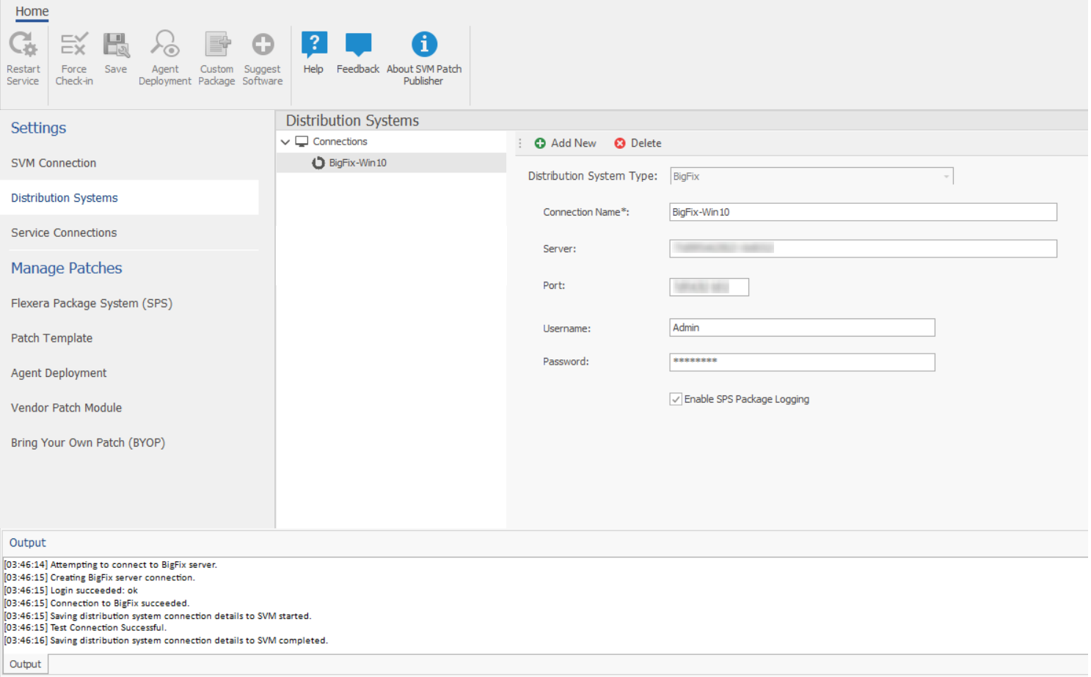Toggle Enable SPS Package Logging checkbox
This screenshot has width=1091, height=677.
pyautogui.click(x=676, y=399)
